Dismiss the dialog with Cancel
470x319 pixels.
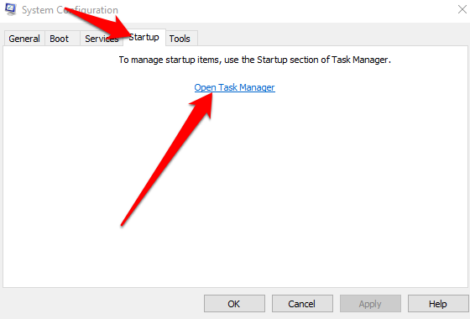coord(302,304)
